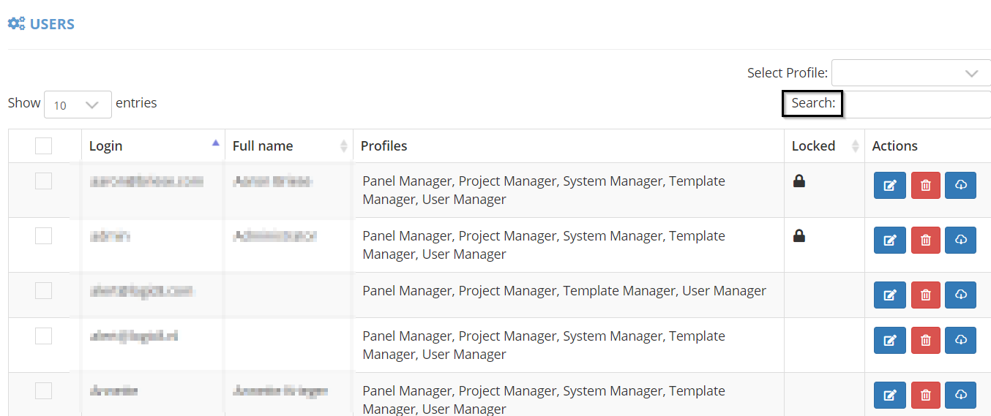Edit the user in the fourth table row
This screenshot has width=991, height=416.
890,340
